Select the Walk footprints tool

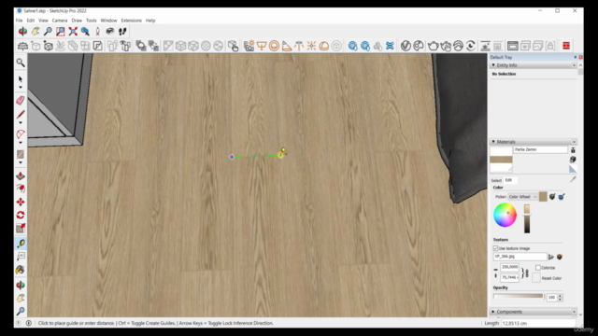click(122, 31)
